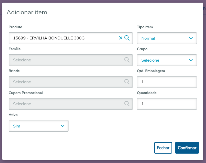Click the Produto search magnifier icon
The width and height of the screenshot is (206, 163).
127,38
